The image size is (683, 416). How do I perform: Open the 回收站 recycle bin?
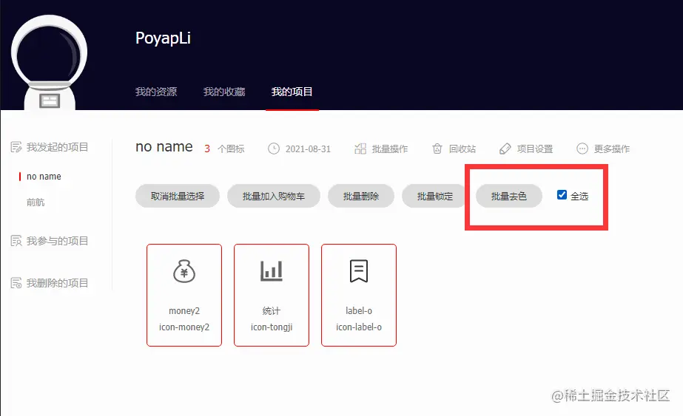(462, 149)
